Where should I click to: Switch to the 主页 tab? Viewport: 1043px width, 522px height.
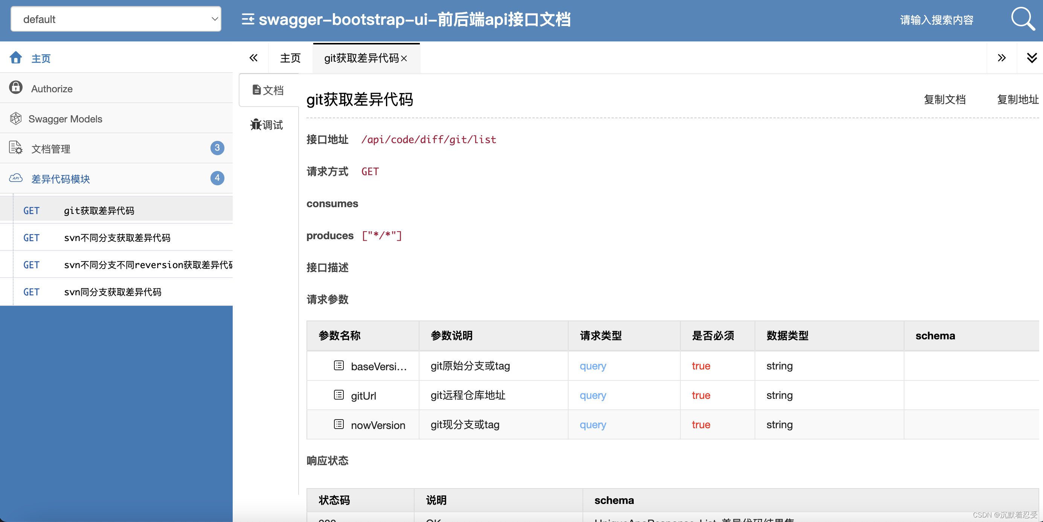click(x=290, y=58)
